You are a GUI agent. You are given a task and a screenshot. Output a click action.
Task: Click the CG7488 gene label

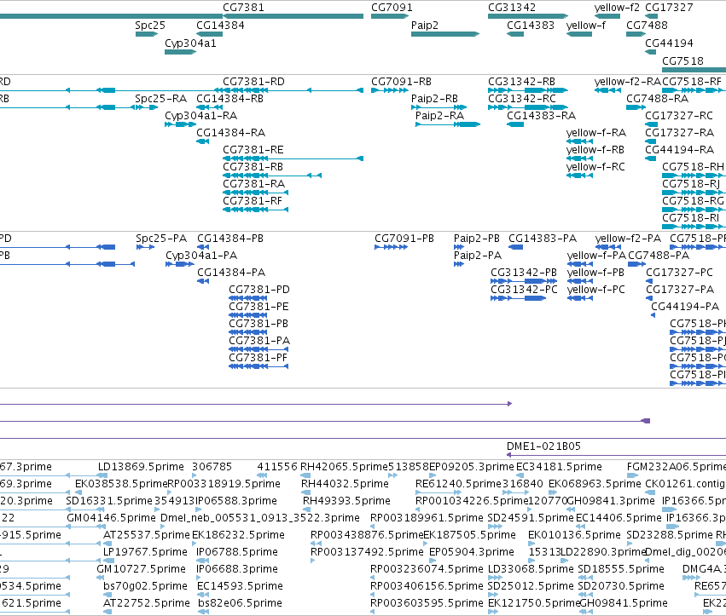pyautogui.click(x=647, y=26)
